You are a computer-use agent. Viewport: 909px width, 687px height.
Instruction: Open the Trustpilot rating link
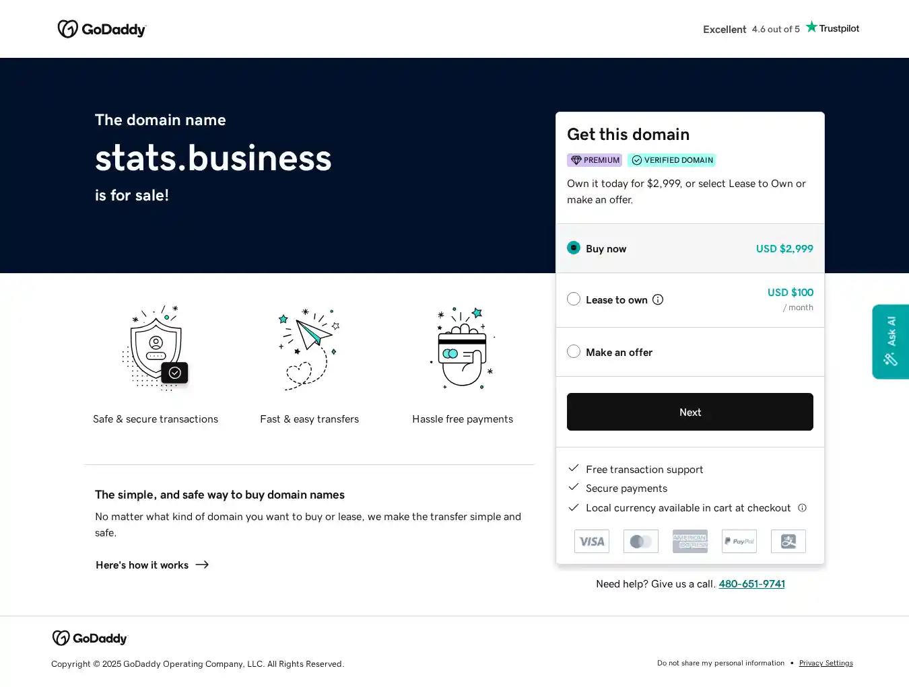click(x=781, y=29)
